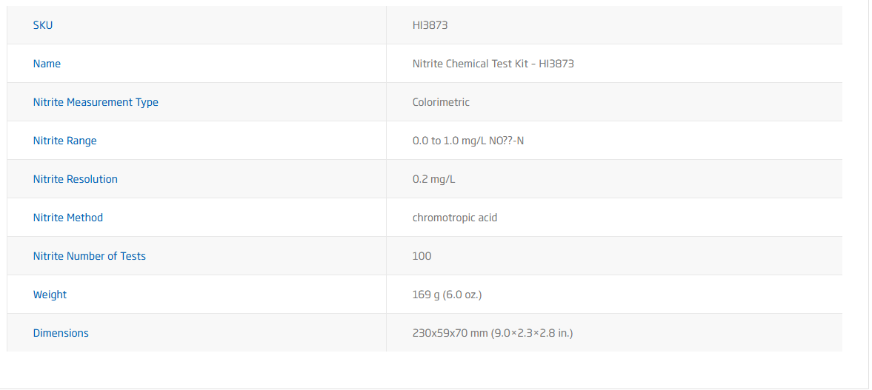The height and width of the screenshot is (390, 872).
Task: Select the 230x59x70 mm dimensions value
Action: tap(492, 333)
